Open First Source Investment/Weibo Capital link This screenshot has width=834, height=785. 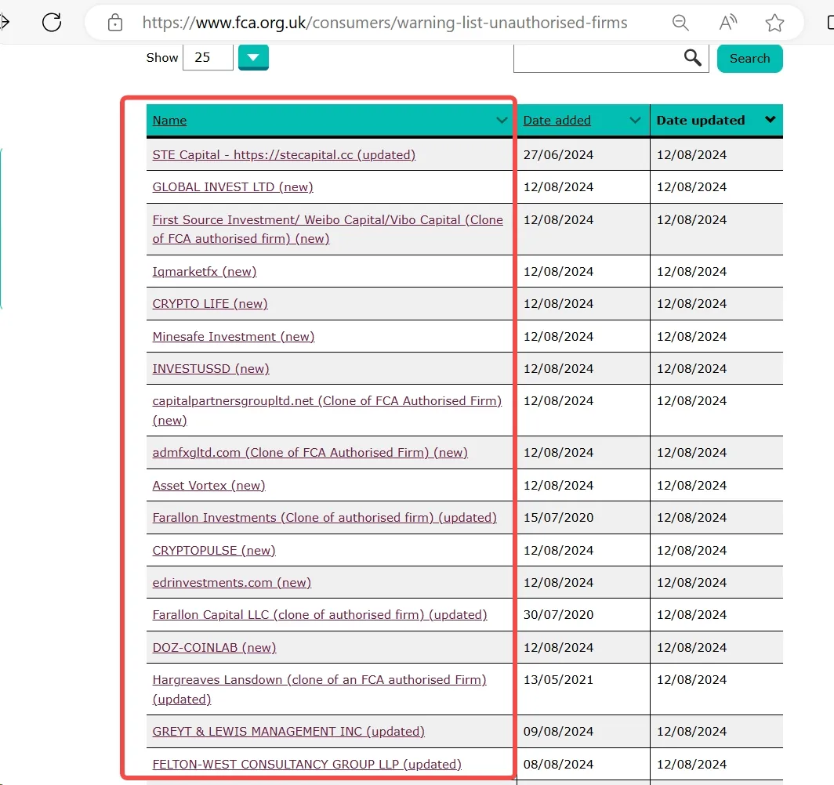(328, 229)
